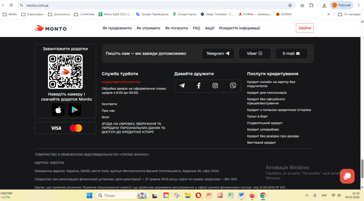Screen dimensions: 364x201
Task: Open the Windows Start menu
Action: 90,195
